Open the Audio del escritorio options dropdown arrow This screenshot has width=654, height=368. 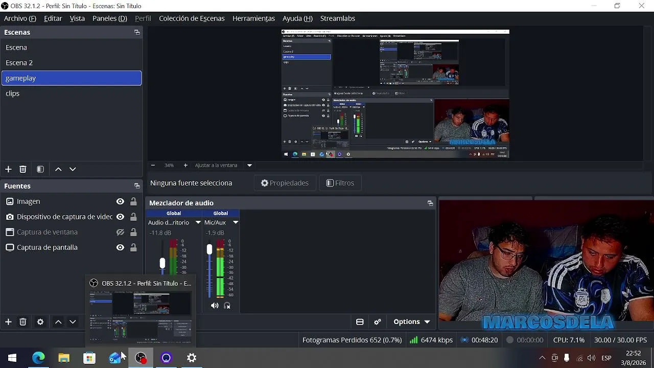198,222
